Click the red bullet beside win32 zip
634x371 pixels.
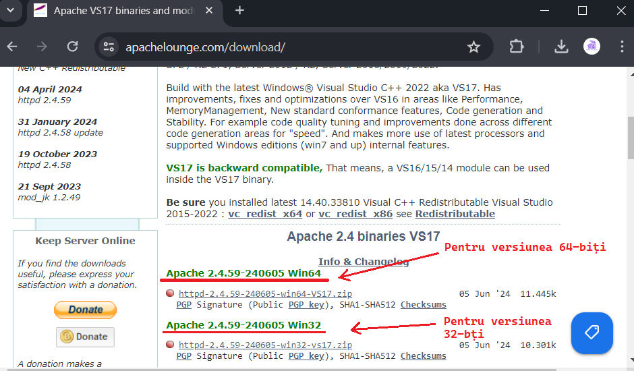point(170,344)
